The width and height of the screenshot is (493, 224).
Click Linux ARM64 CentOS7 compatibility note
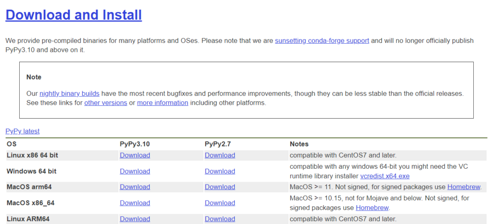tap(343, 219)
